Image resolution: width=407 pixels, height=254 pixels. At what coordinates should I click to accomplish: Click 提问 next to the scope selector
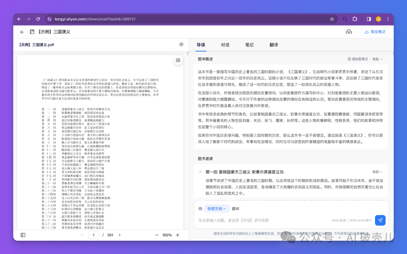(x=236, y=208)
